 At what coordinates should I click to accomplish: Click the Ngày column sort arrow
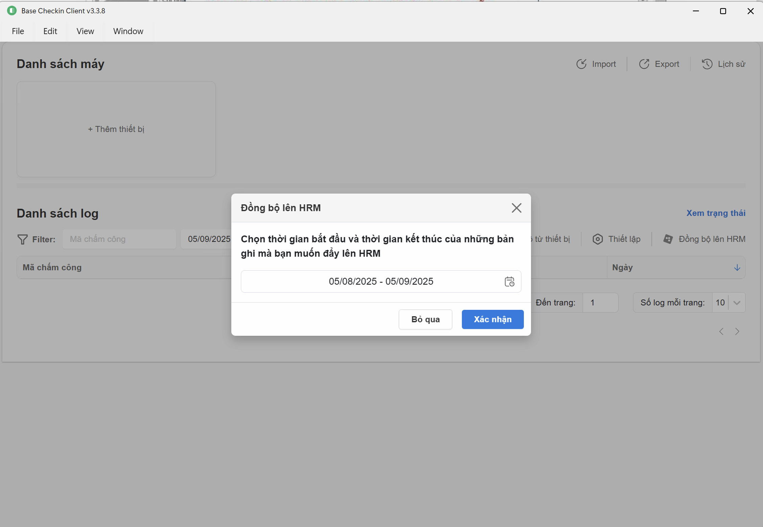click(737, 268)
